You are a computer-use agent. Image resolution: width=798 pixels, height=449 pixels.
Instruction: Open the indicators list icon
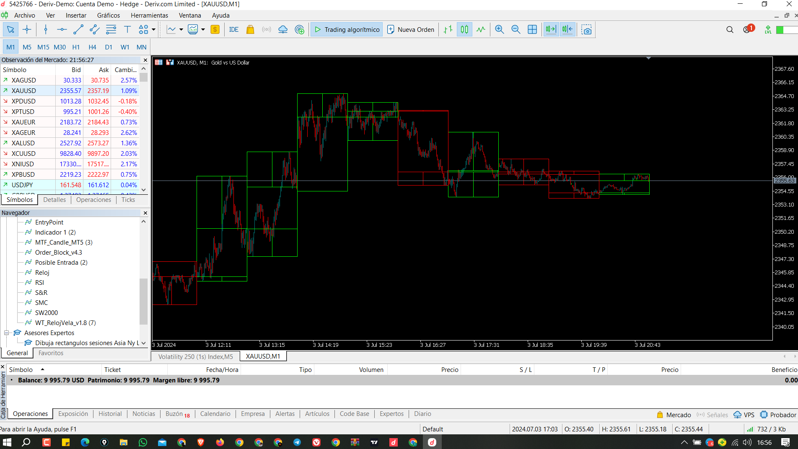point(193,29)
